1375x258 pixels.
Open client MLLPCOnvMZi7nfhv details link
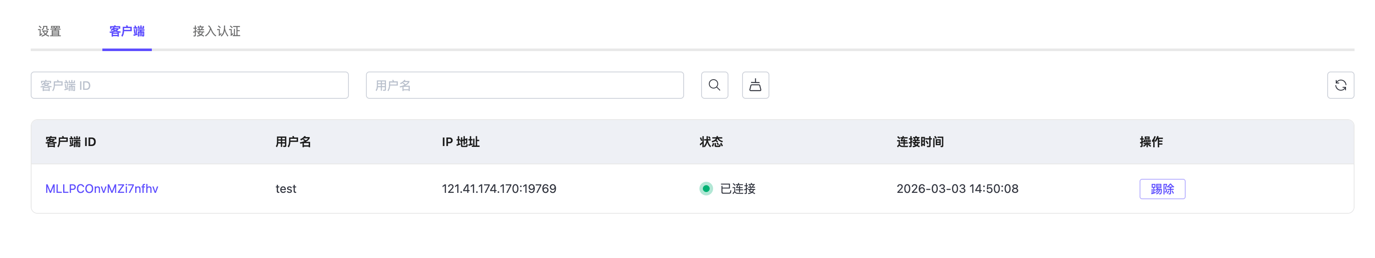pyautogui.click(x=102, y=188)
